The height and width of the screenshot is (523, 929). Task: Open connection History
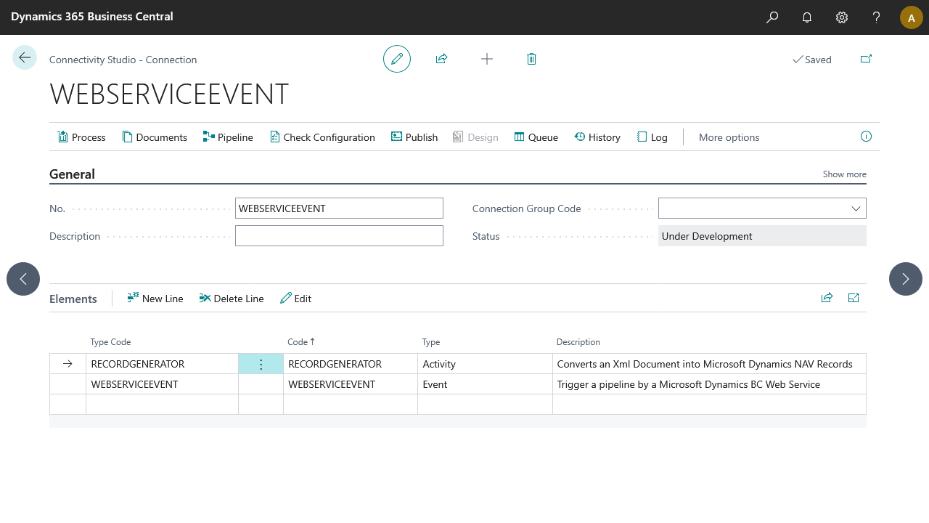(x=597, y=137)
